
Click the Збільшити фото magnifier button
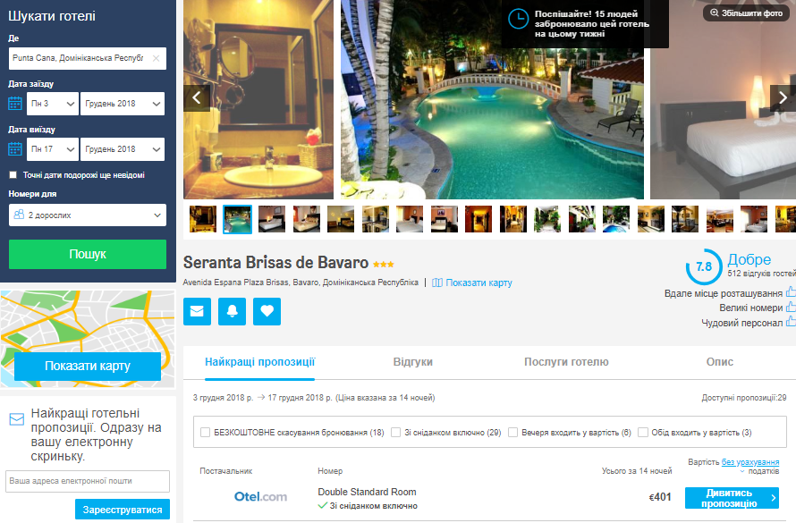[749, 13]
